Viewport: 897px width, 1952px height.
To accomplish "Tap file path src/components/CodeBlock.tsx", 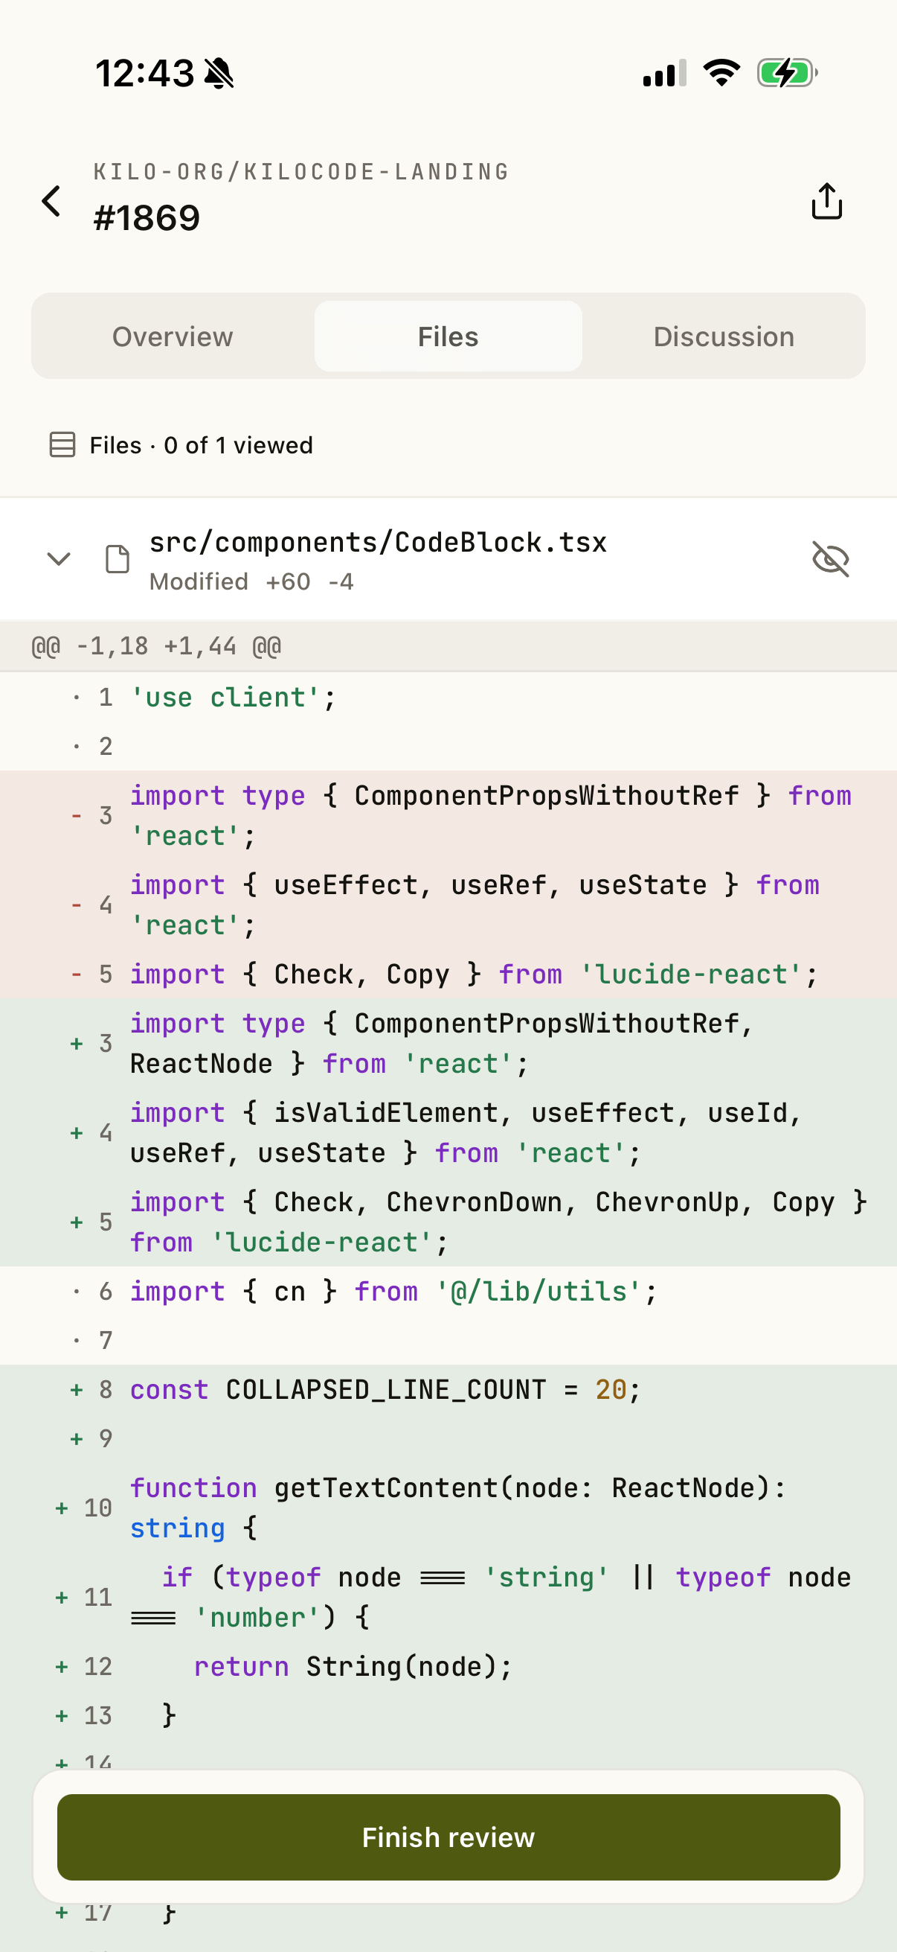I will click(x=378, y=543).
